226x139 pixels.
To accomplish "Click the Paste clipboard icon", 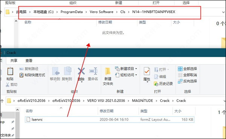I will point(10,71).
